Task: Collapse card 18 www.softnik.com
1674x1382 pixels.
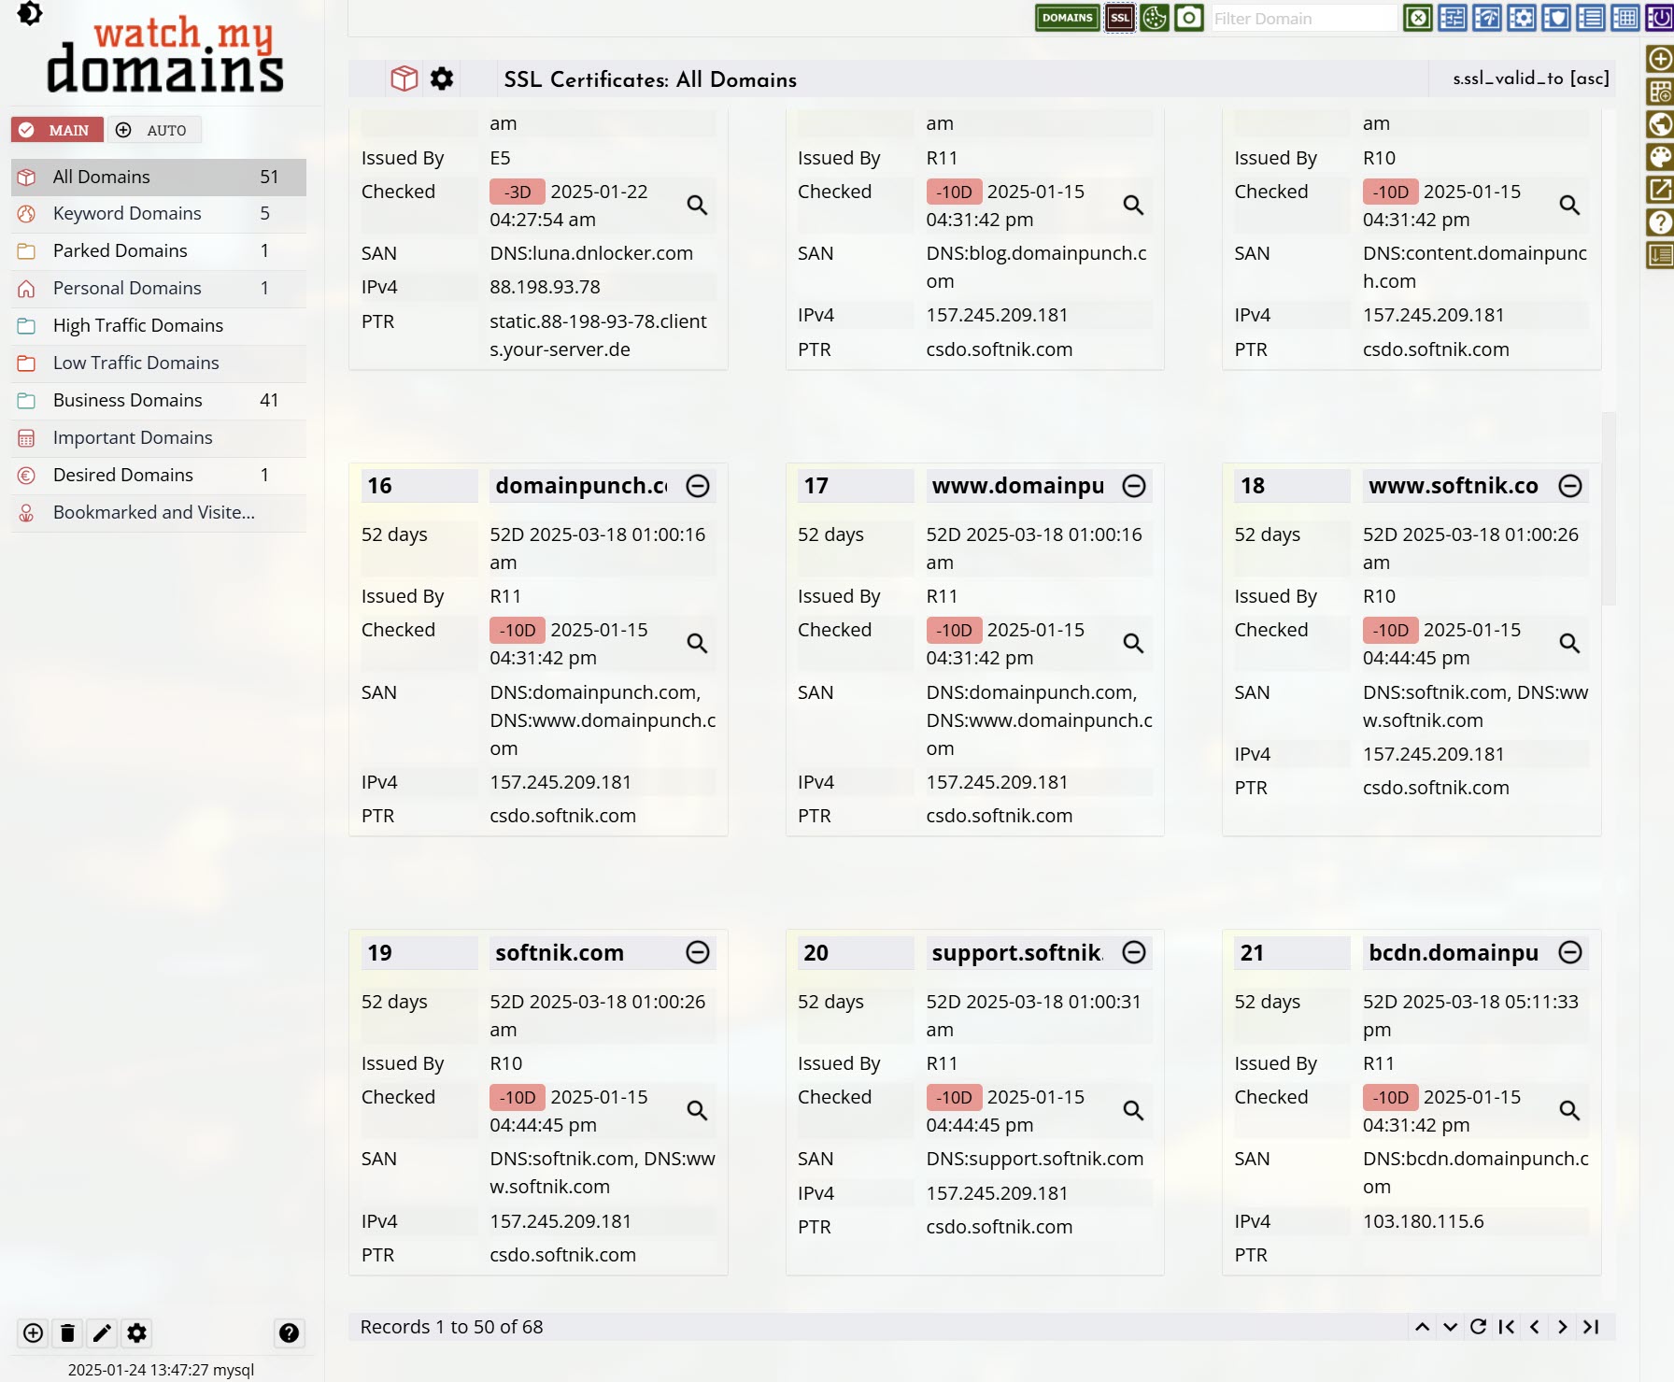Action: 1570,486
